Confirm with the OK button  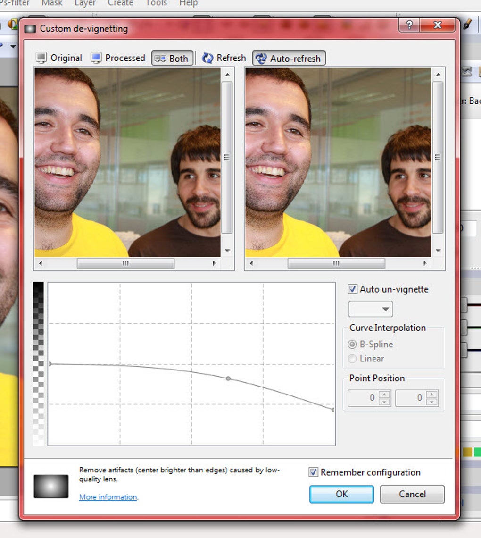click(341, 494)
